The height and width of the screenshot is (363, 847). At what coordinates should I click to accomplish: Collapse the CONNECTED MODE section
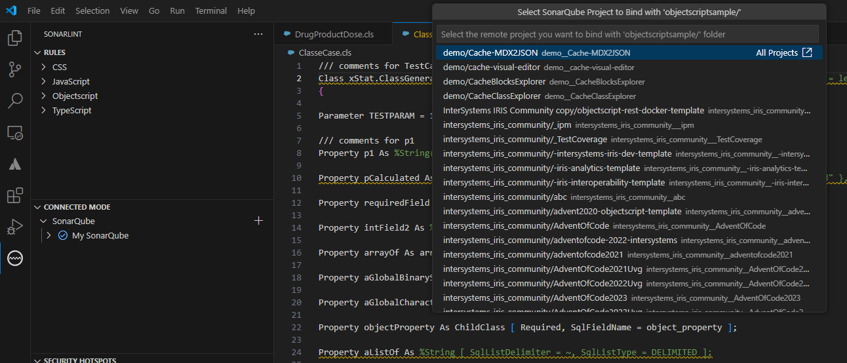[x=37, y=207]
